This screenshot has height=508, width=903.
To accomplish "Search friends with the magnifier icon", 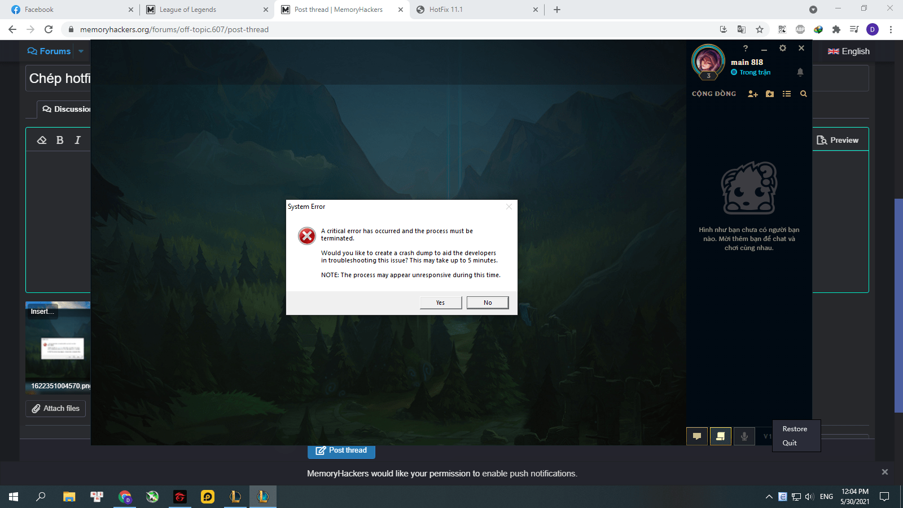I will pyautogui.click(x=804, y=94).
